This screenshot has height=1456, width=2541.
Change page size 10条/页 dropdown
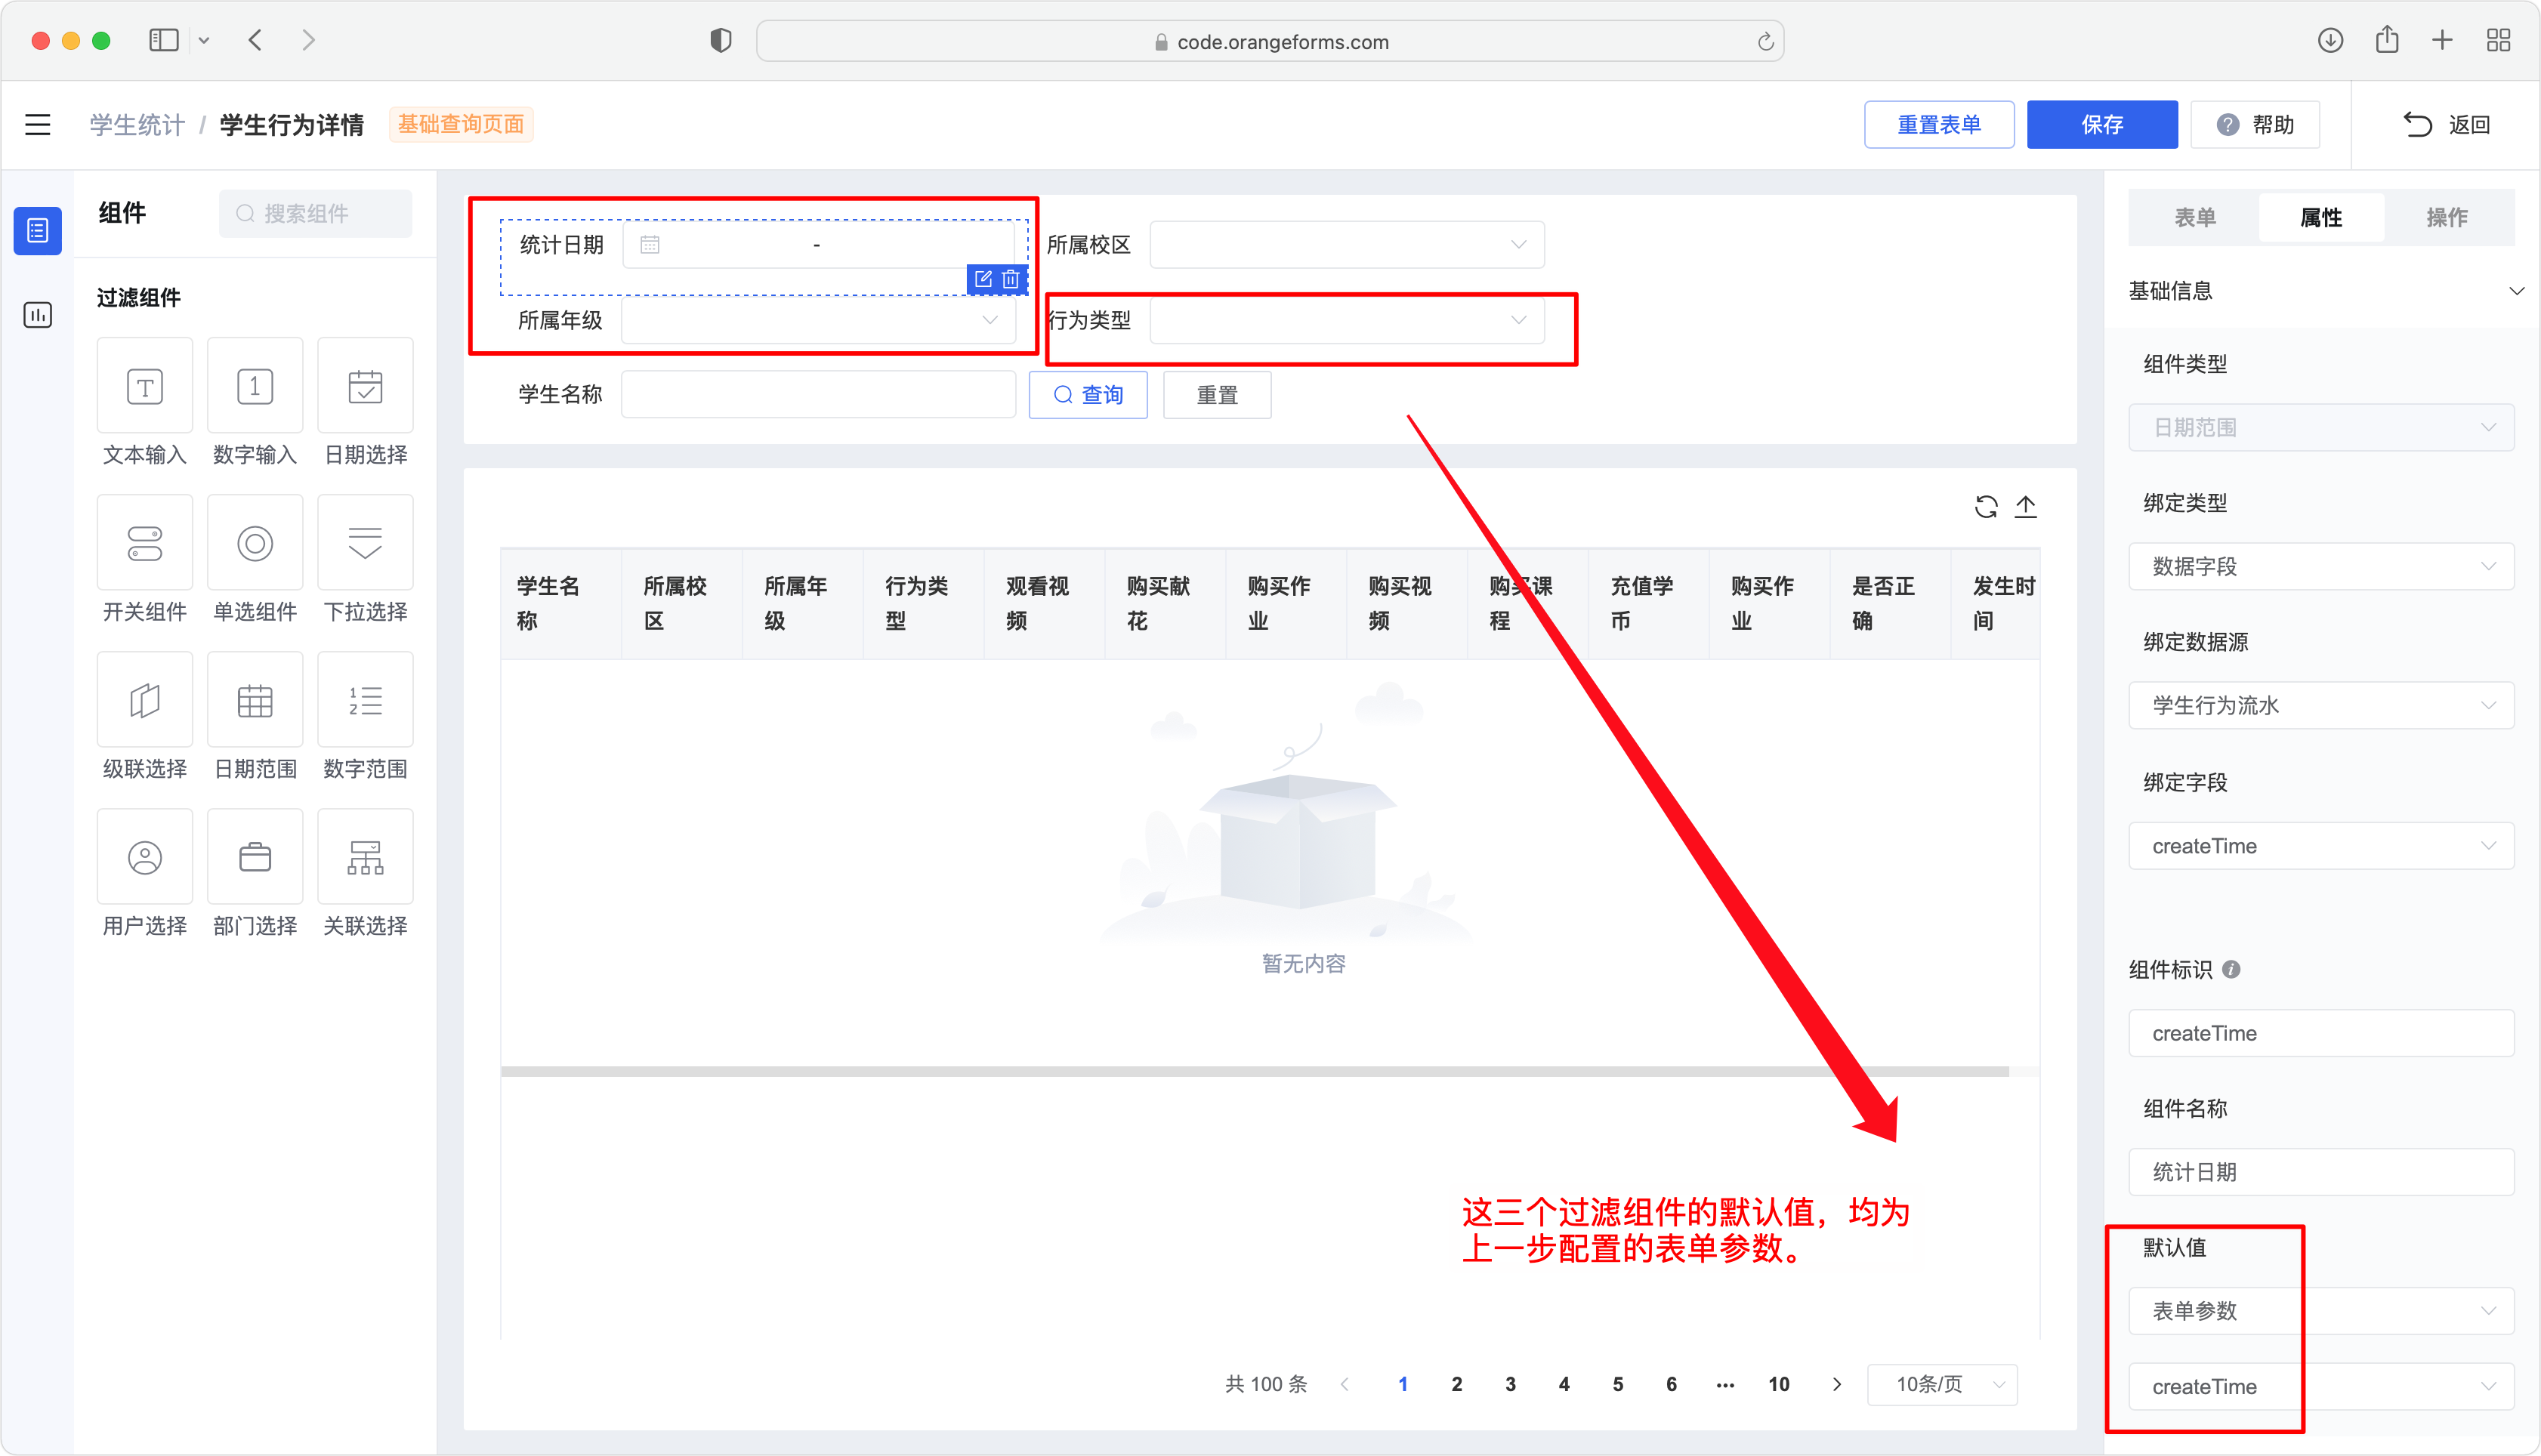click(1942, 1384)
